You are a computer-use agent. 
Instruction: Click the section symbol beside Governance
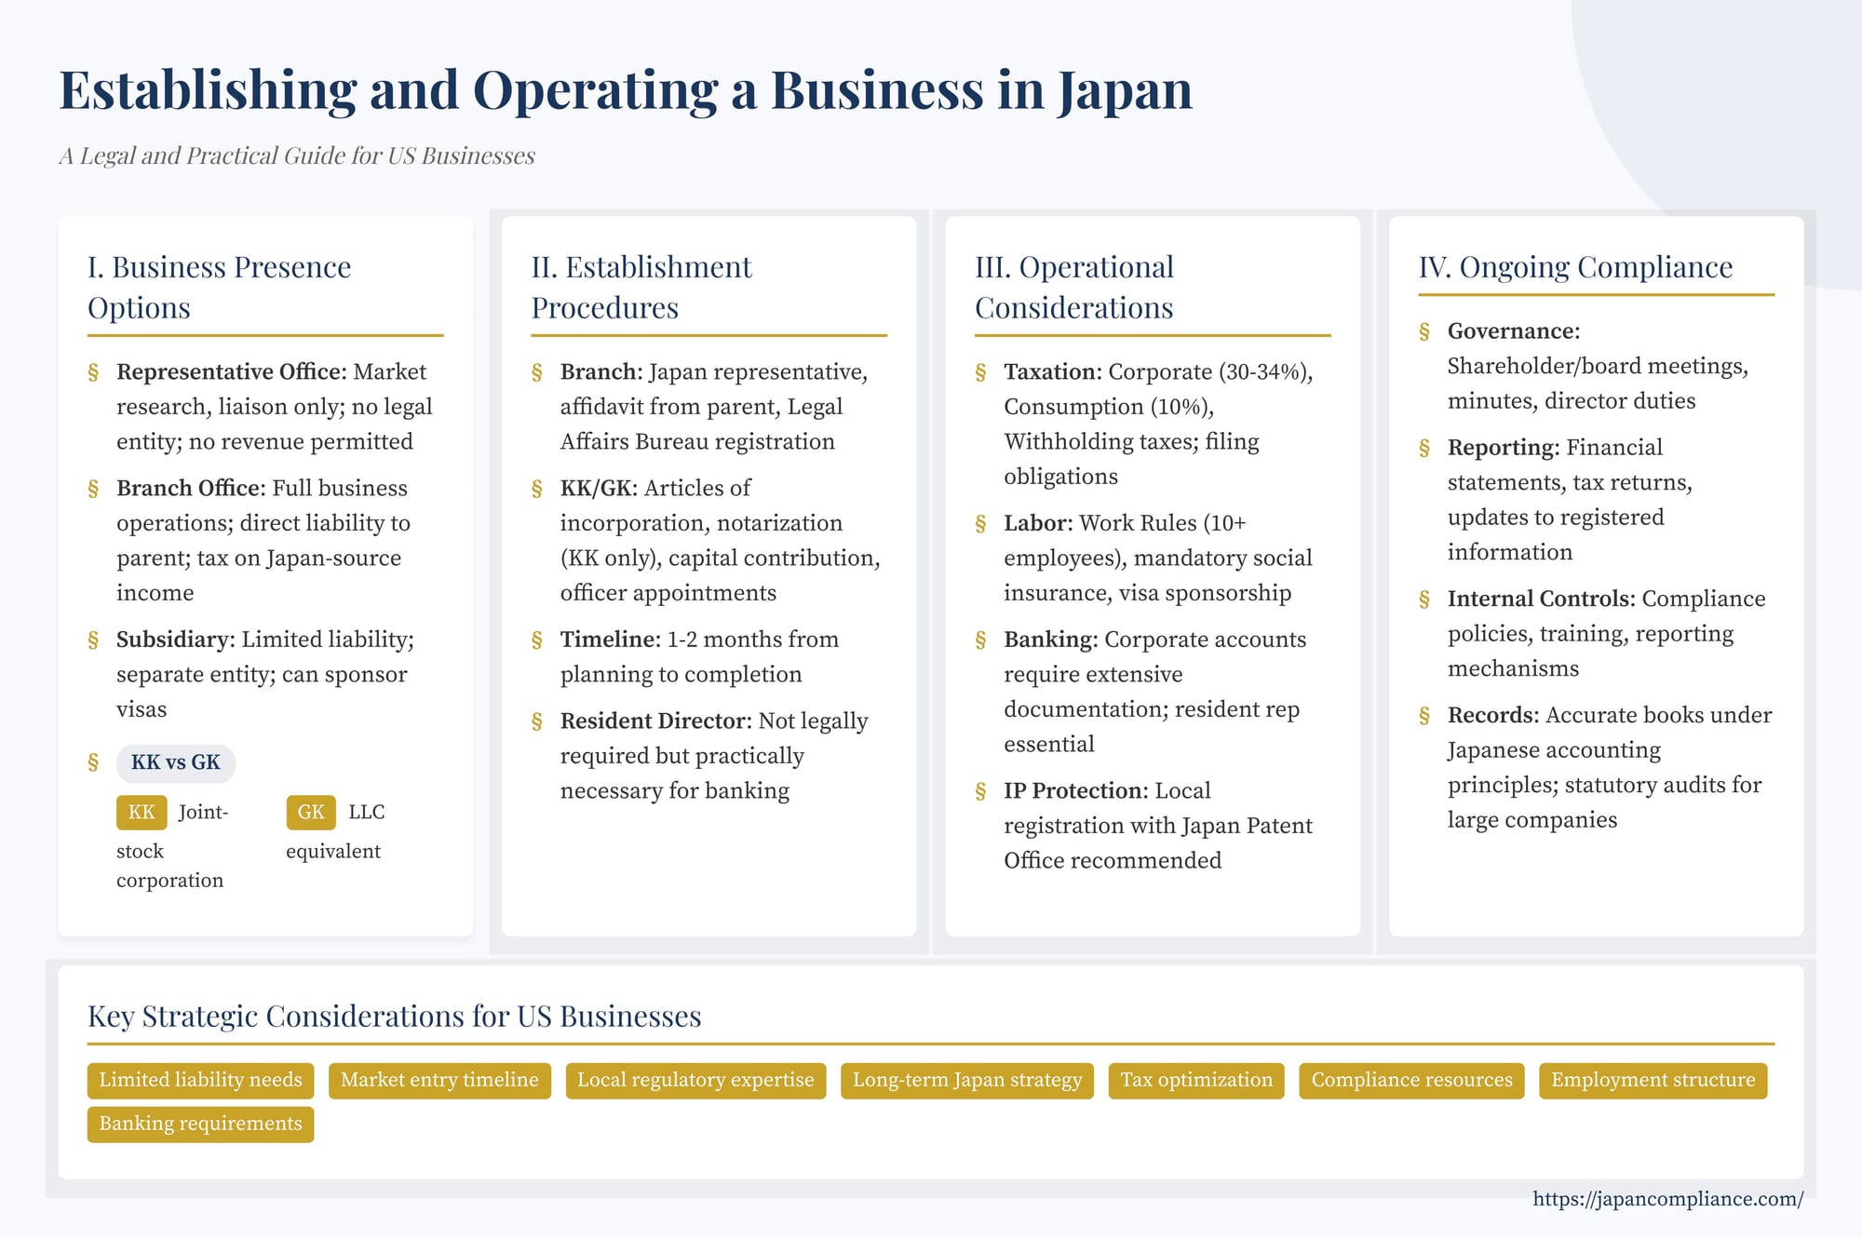pos(1424,332)
